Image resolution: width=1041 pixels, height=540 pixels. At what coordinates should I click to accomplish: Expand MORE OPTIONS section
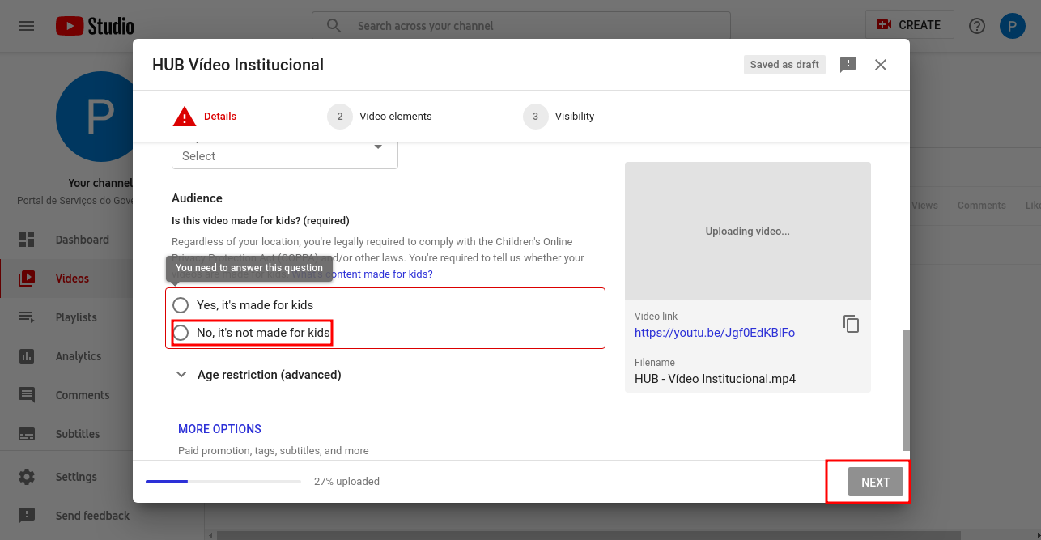pyautogui.click(x=219, y=429)
